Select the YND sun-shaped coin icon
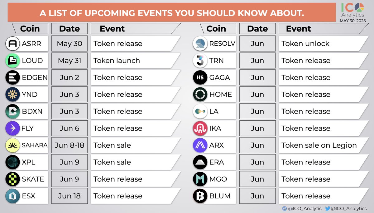 [13, 95]
